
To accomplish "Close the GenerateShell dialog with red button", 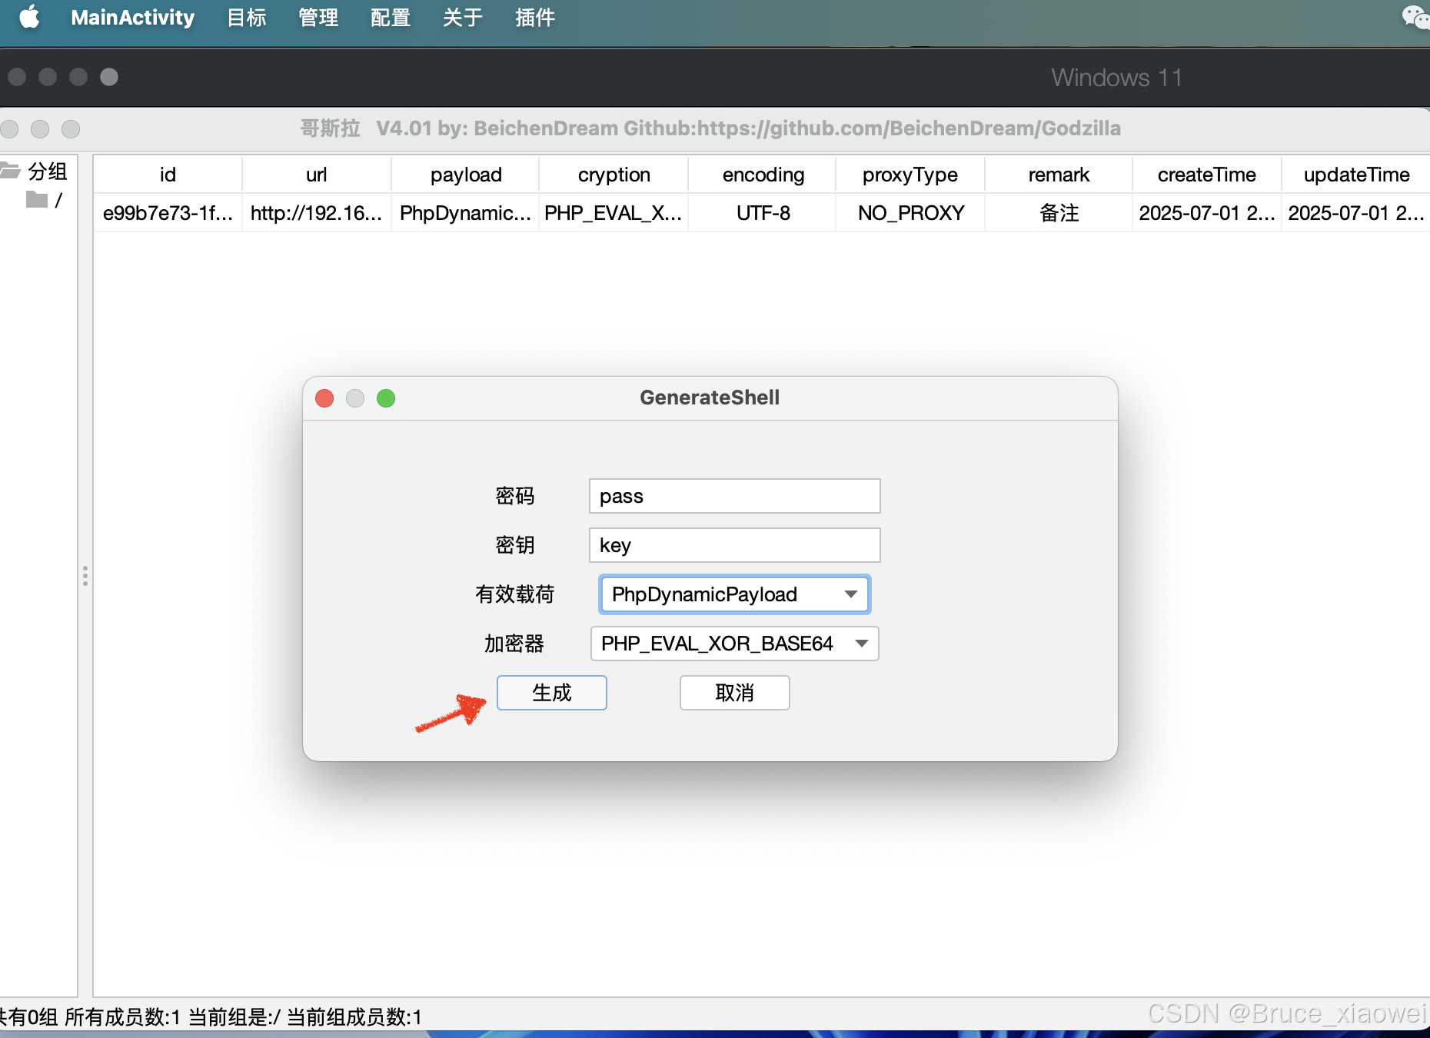I will [324, 398].
